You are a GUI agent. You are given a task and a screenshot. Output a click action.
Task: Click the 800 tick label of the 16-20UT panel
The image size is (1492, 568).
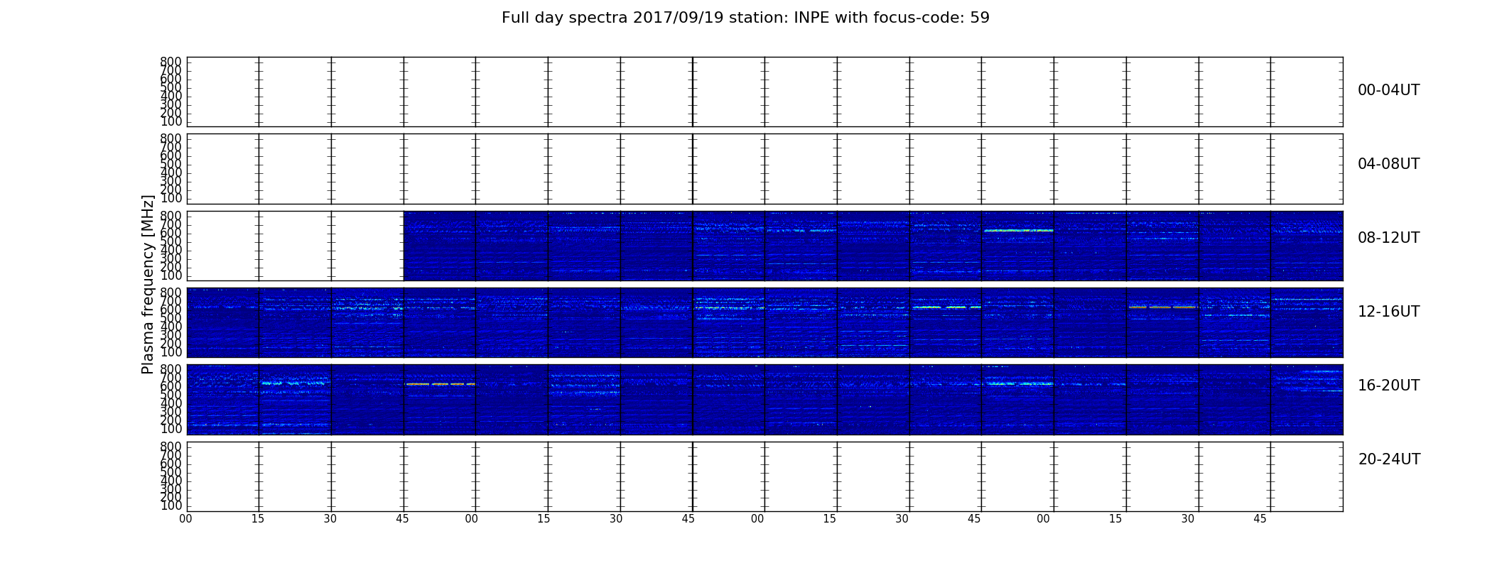[x=171, y=369]
